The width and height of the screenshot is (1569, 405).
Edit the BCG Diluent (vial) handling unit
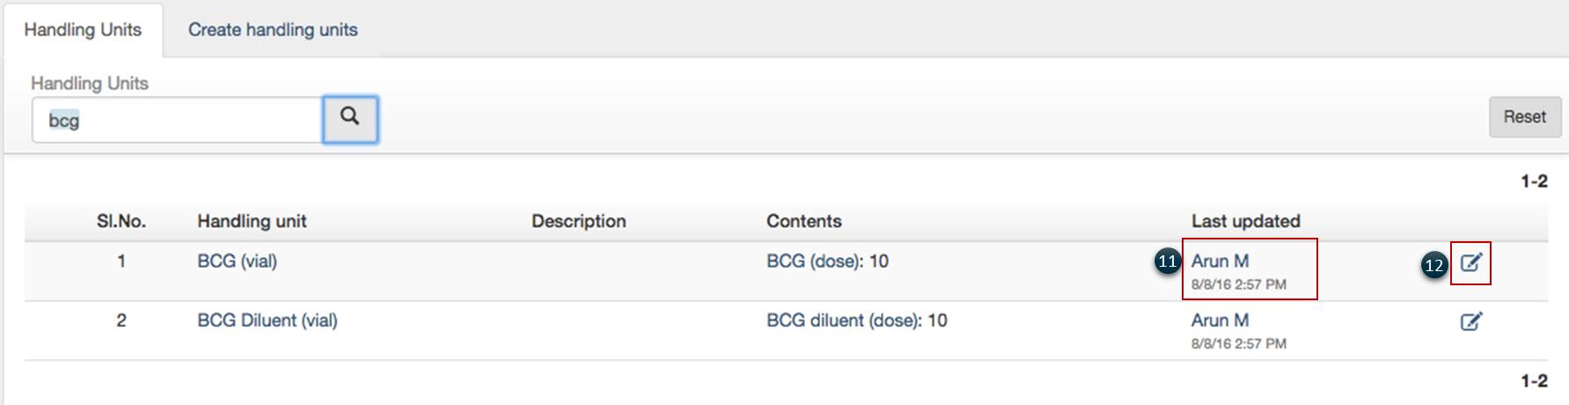pos(1470,321)
